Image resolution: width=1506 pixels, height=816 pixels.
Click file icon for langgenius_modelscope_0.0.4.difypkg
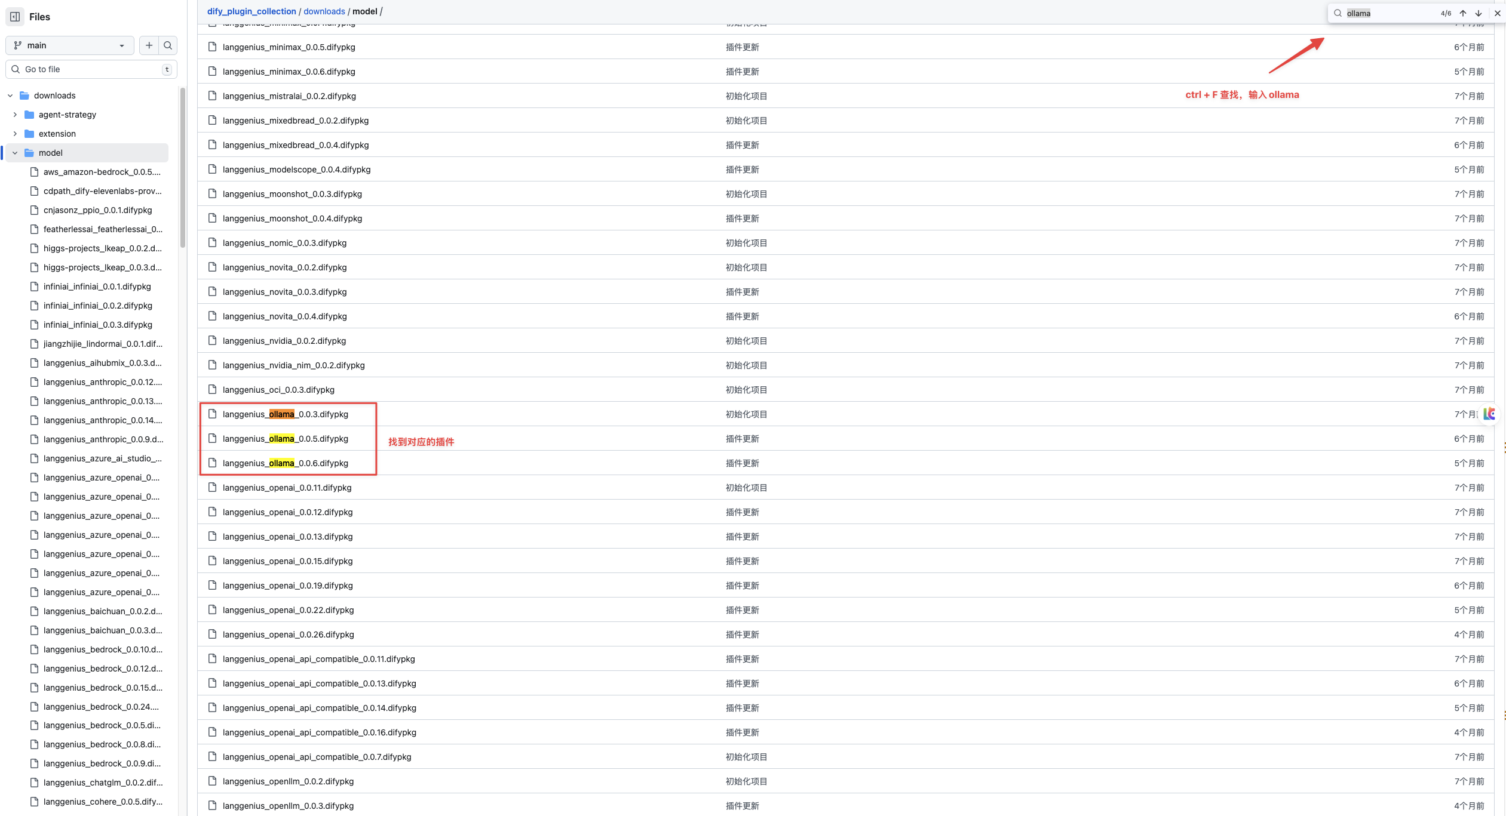212,169
